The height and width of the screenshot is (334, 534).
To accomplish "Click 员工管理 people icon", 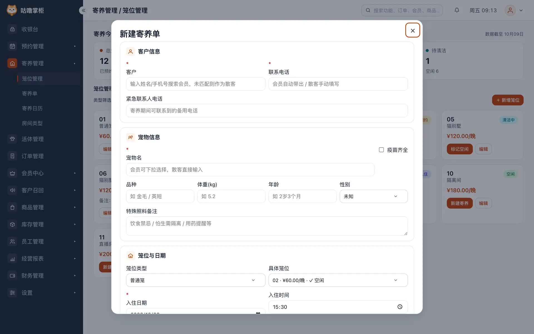I will point(12,241).
